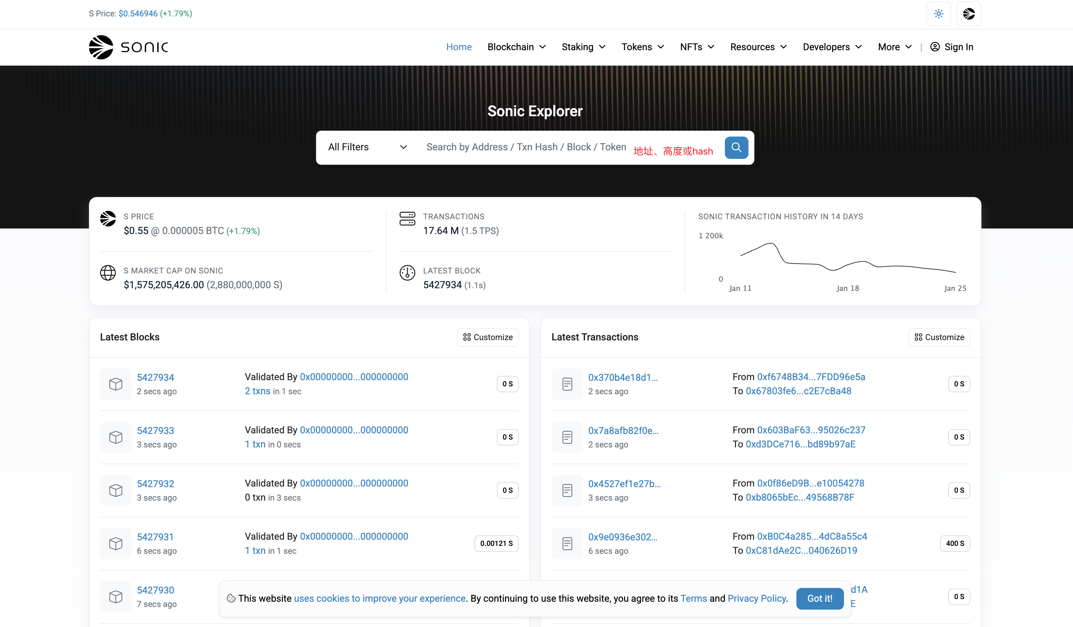The height and width of the screenshot is (627, 1073).
Task: Click the Sonic network icon button at top right
Action: [x=969, y=14]
